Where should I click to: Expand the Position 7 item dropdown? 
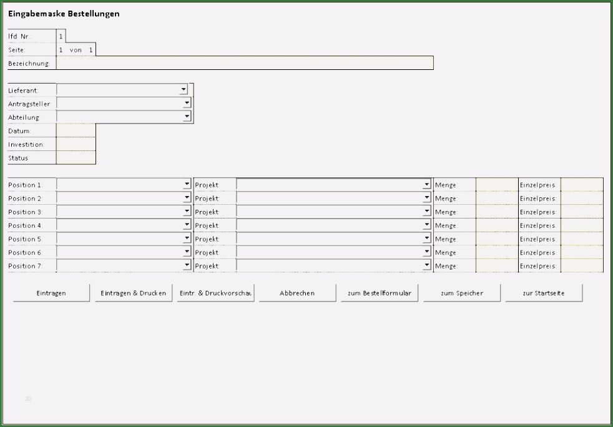pyautogui.click(x=187, y=265)
